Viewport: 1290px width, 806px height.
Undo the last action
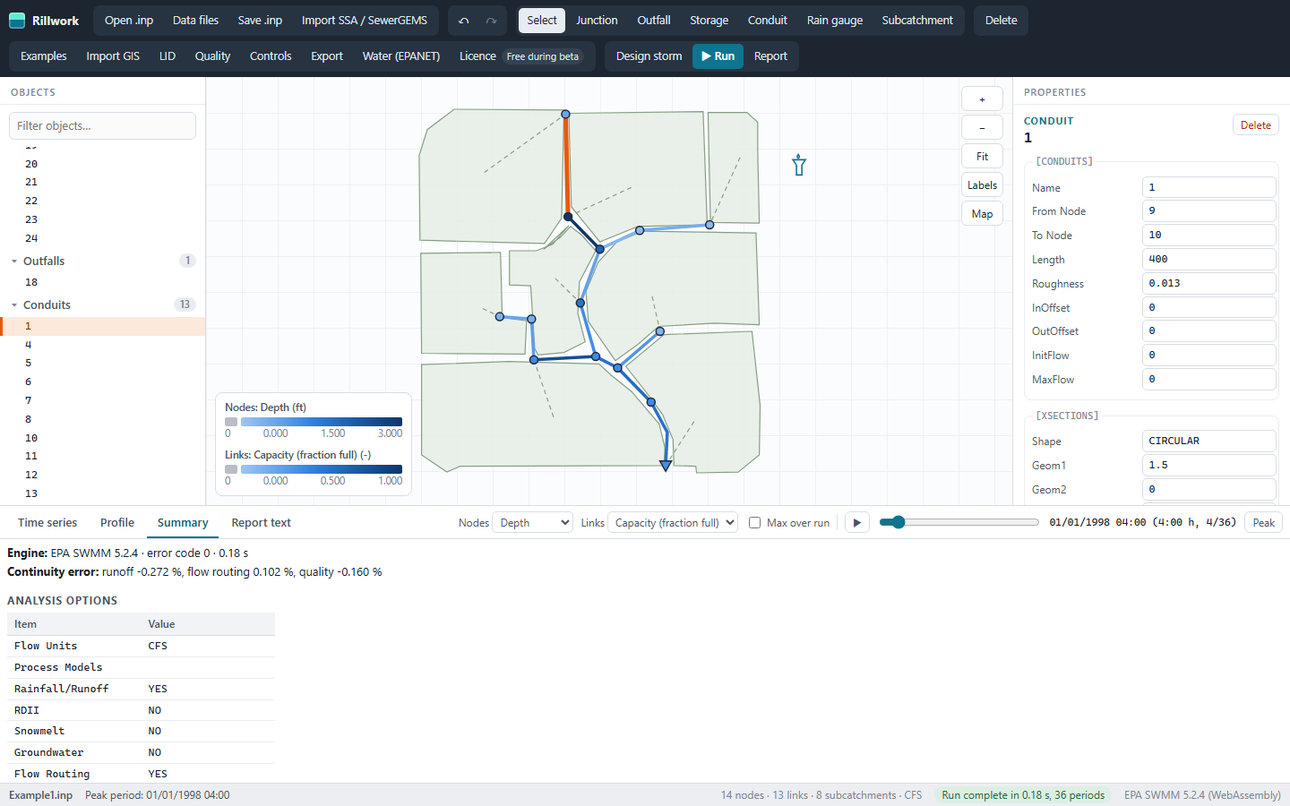[464, 20]
